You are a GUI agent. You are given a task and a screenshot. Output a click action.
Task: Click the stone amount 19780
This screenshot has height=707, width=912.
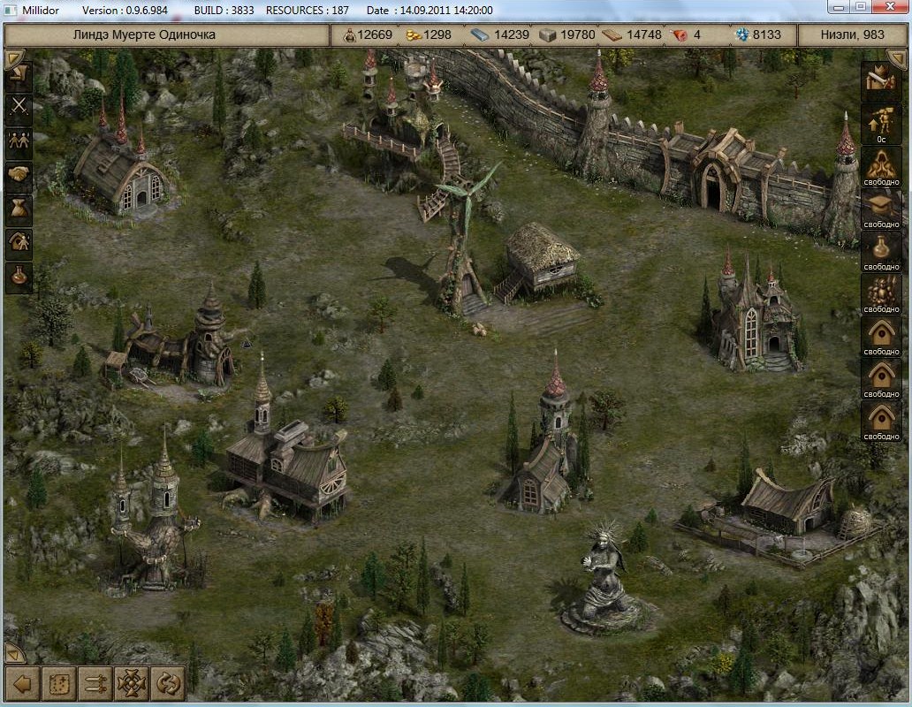pyautogui.click(x=578, y=34)
